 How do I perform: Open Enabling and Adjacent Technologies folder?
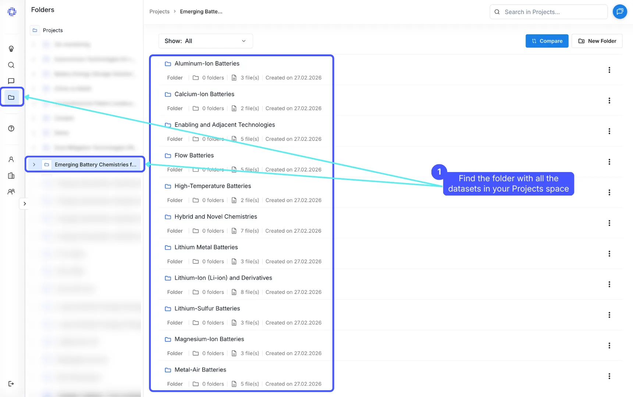coord(224,125)
